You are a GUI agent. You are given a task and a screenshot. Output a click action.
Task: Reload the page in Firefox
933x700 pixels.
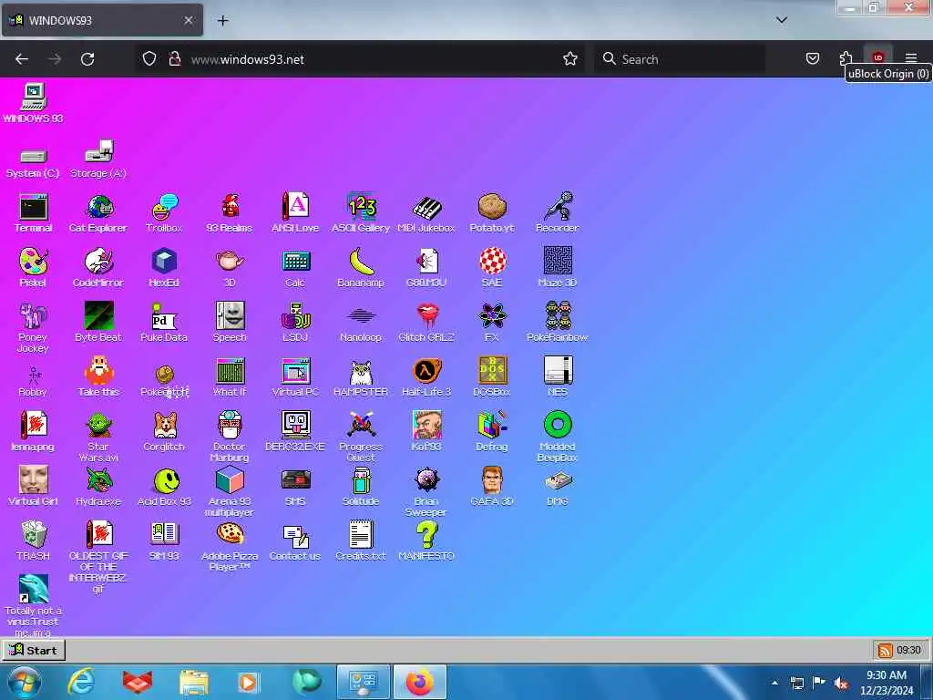pyautogui.click(x=87, y=59)
